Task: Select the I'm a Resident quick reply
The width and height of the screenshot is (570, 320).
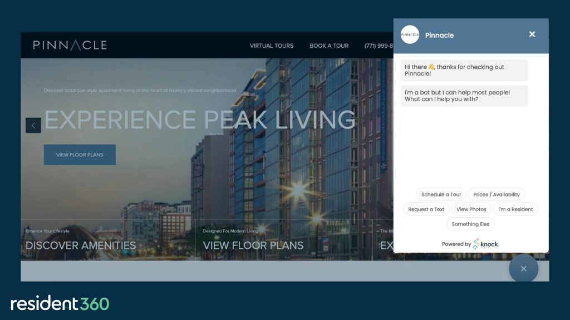Action: [x=515, y=209]
